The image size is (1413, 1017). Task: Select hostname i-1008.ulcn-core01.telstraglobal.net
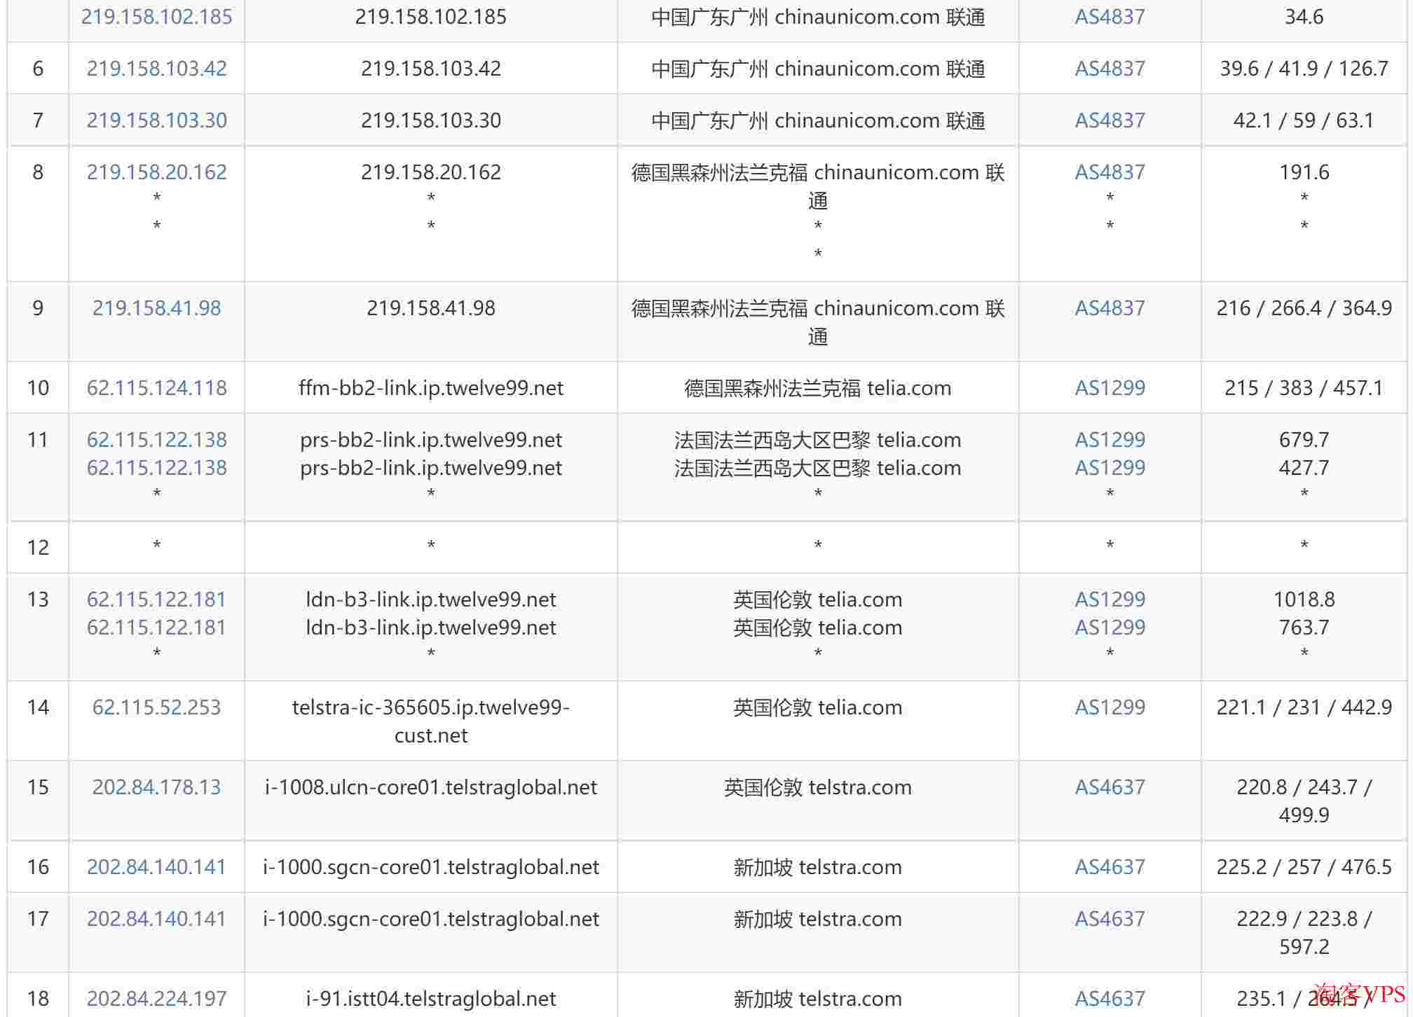tap(430, 787)
